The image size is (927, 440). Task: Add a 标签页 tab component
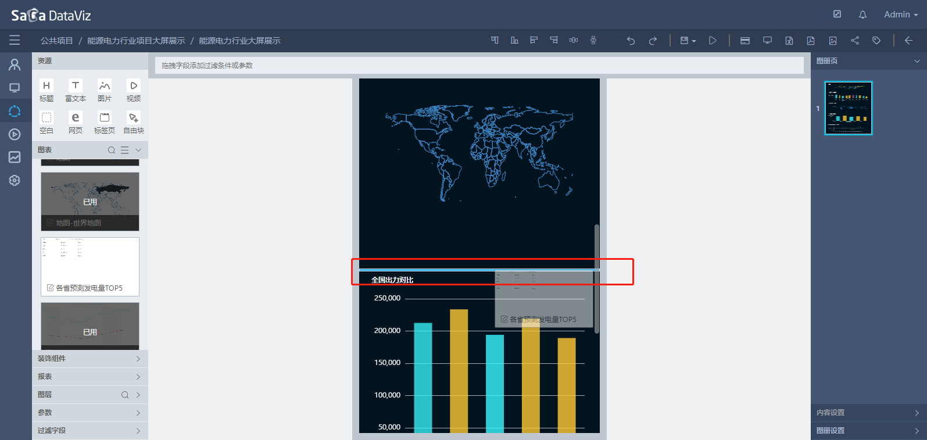coord(105,123)
